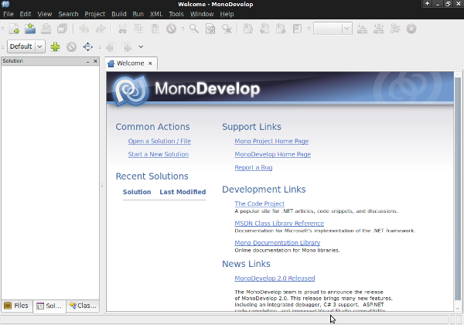Open the MSDN Class Library Reference link
The width and height of the screenshot is (464, 325).
279,223
